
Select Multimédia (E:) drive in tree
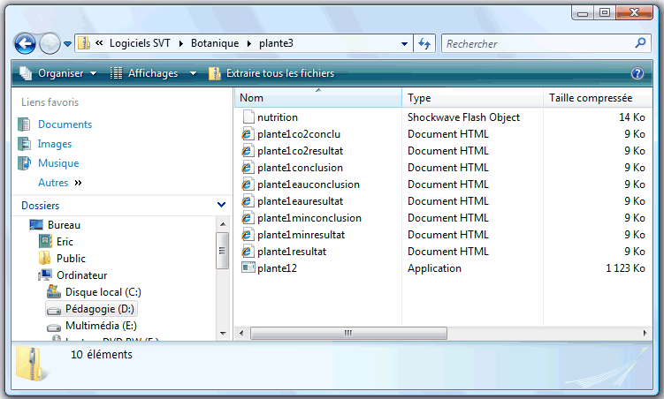coord(101,326)
